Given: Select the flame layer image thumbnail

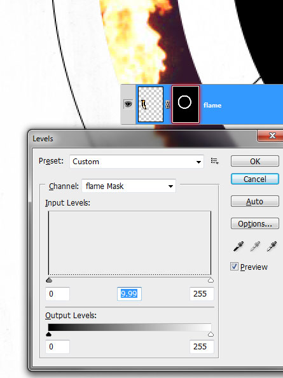Looking at the screenshot, I should tap(151, 104).
